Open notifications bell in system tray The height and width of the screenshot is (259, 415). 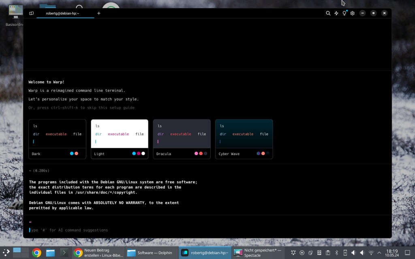pyautogui.click(x=293, y=253)
